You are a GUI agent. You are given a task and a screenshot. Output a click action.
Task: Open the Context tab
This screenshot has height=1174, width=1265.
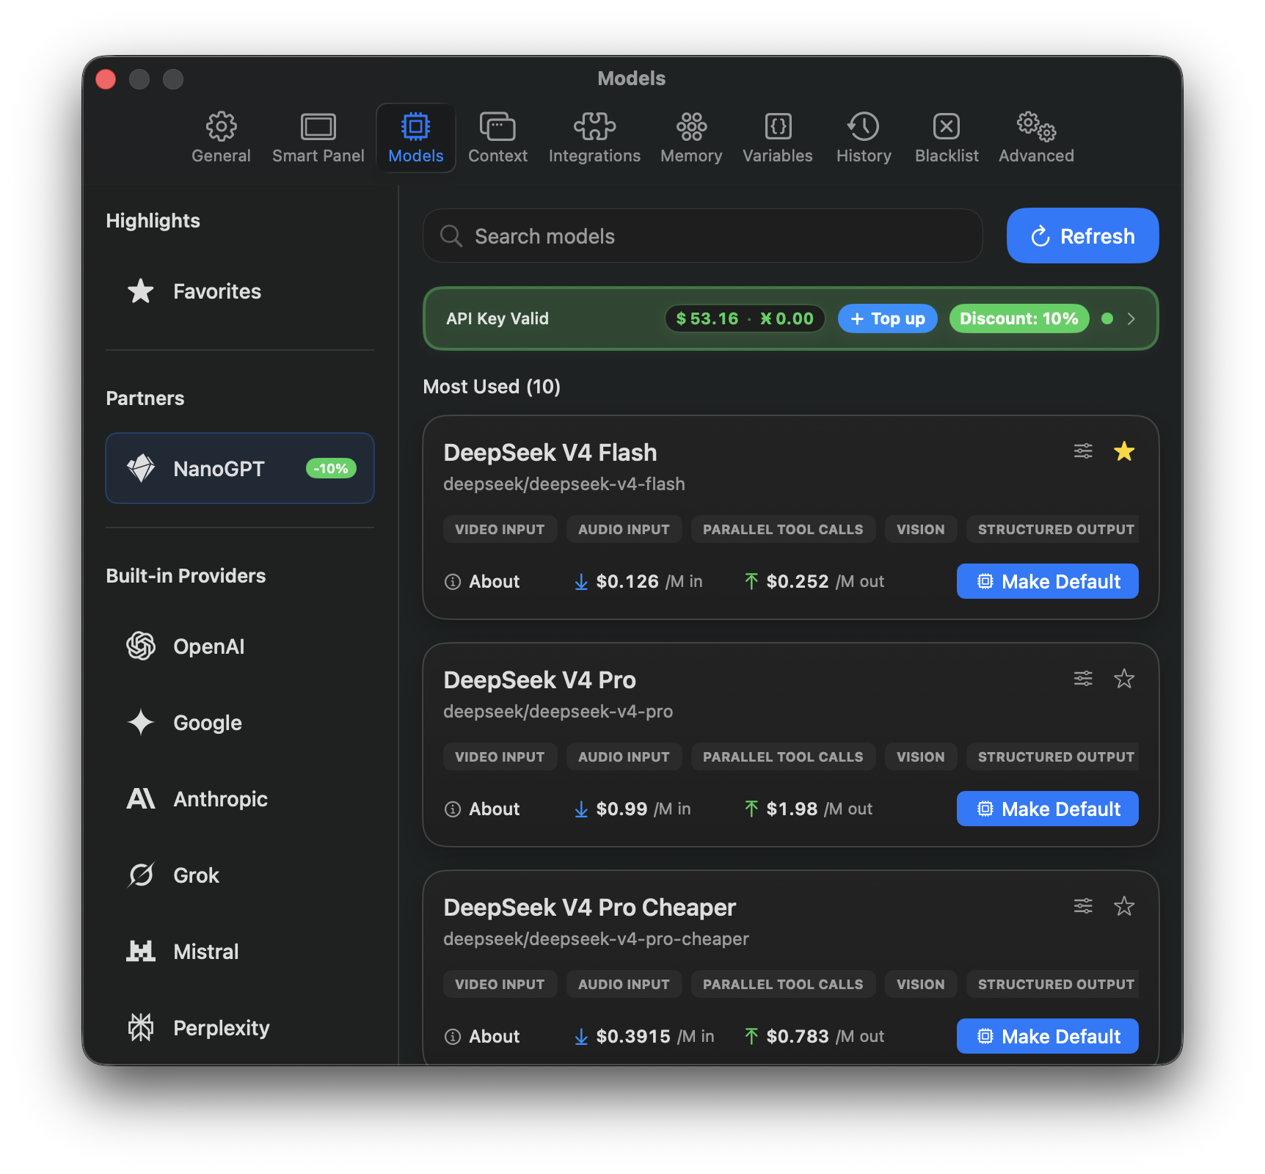497,138
